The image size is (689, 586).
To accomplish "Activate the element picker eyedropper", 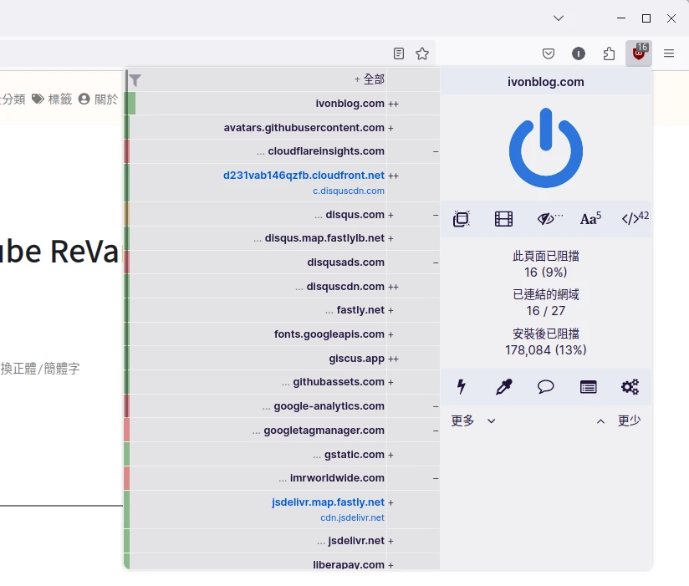I will tap(503, 387).
